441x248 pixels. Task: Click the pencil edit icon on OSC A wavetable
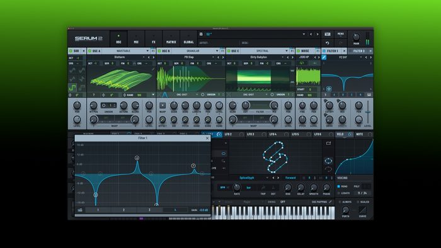[153, 69]
